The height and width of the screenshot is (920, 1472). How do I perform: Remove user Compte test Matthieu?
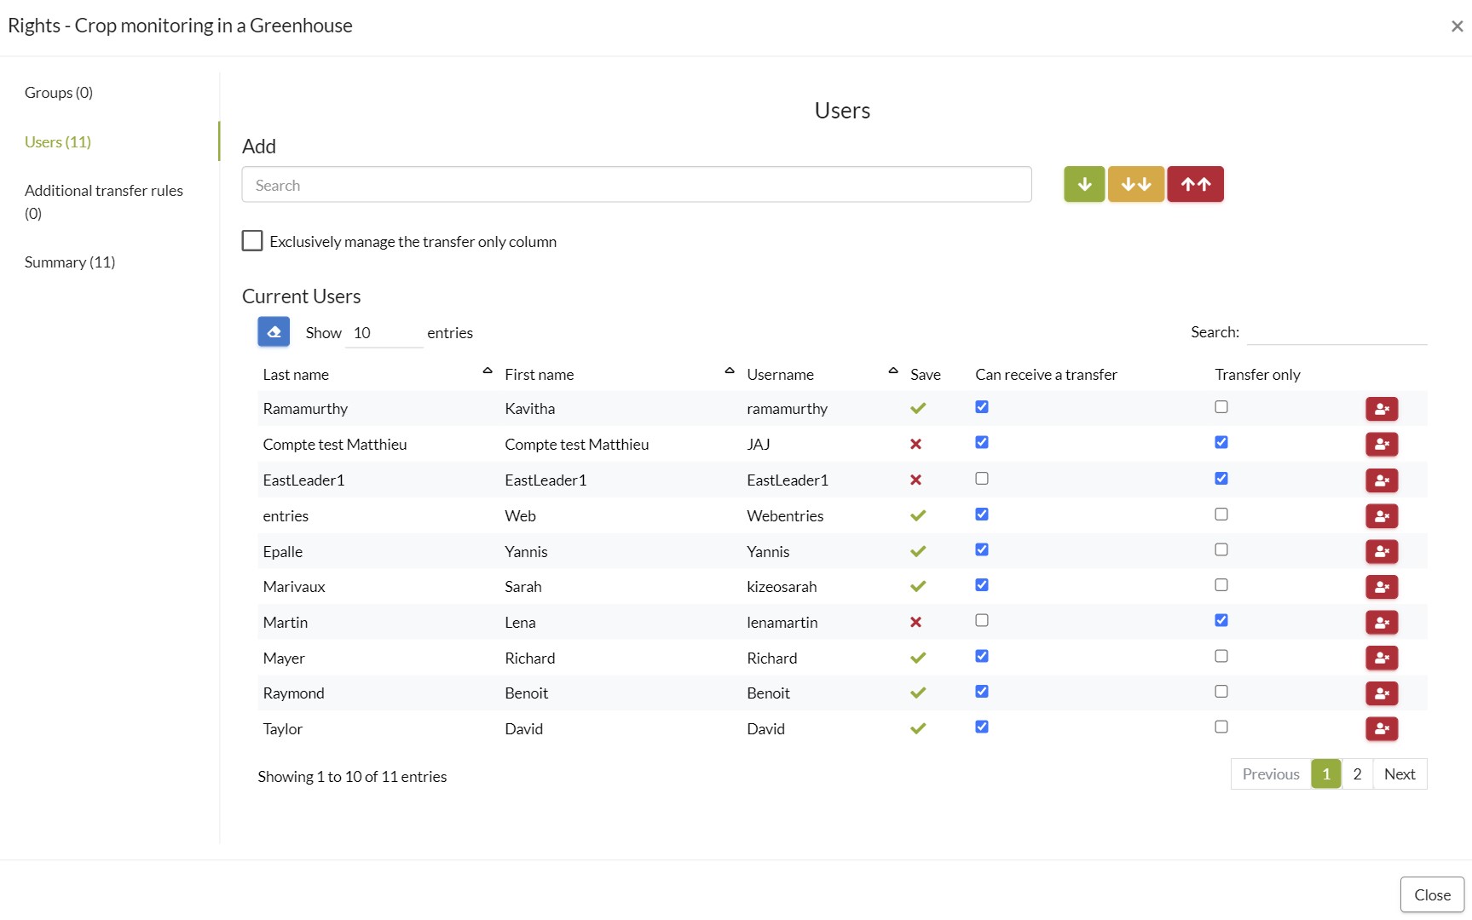point(1381,445)
